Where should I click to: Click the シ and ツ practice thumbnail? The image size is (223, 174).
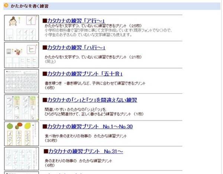pos(22,107)
